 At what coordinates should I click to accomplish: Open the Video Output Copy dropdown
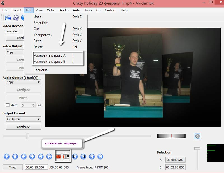pos(15,52)
